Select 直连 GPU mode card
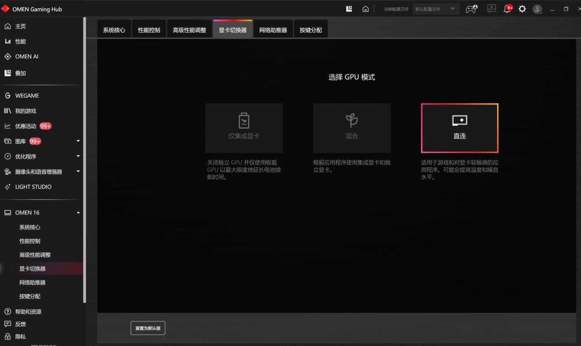The image size is (581, 346). [459, 128]
